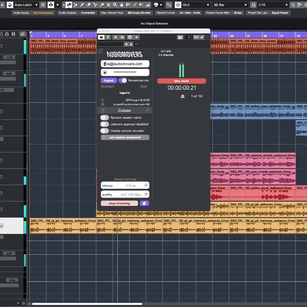Select the Range Selection tool
The image size is (307, 307).
pos(75,5)
